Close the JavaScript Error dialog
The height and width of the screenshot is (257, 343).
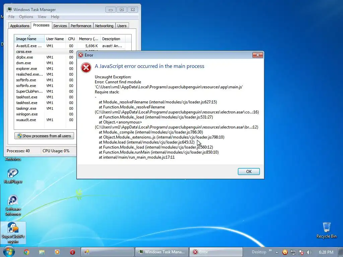coord(258,55)
